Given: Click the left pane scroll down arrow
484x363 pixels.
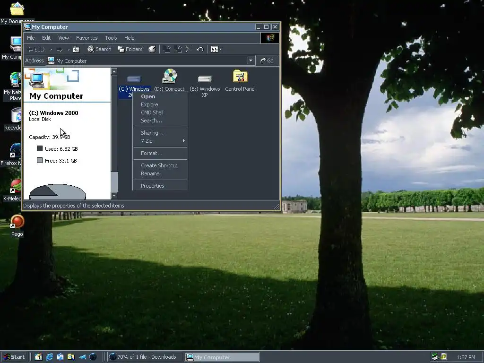Looking at the screenshot, I should tap(114, 195).
